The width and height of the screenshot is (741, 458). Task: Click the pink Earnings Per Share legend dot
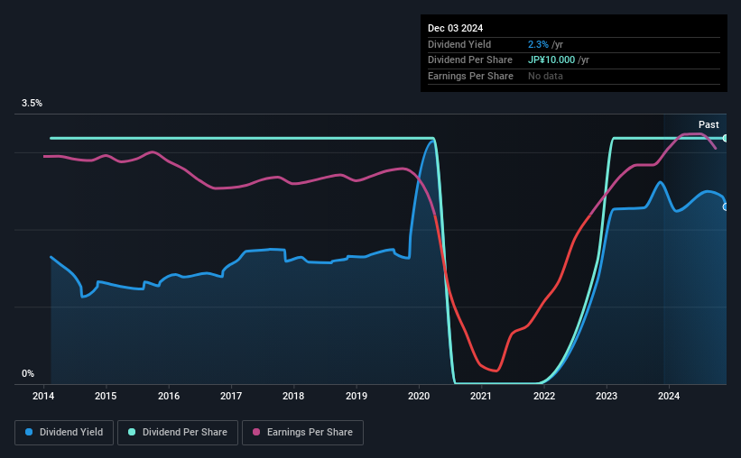pos(256,432)
